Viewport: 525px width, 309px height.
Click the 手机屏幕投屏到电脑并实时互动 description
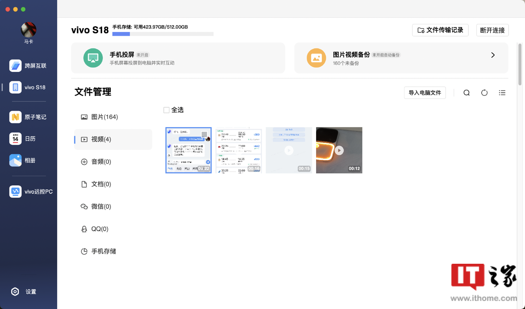(x=142, y=63)
